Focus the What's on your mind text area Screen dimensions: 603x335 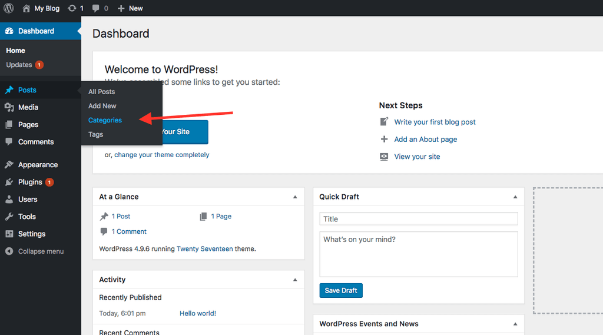click(x=419, y=254)
